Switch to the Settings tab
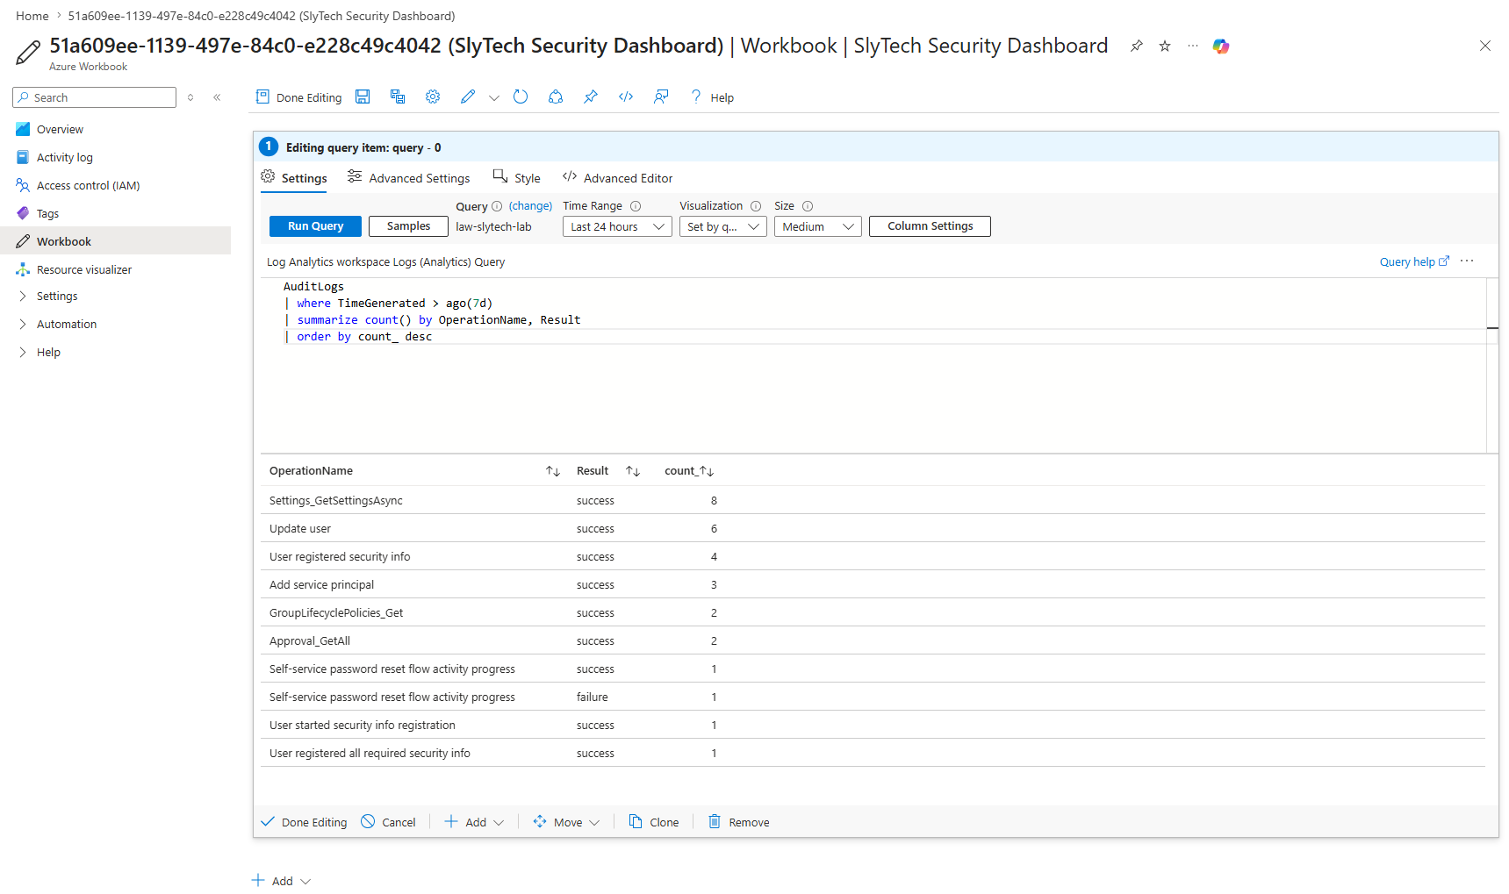Viewport: 1509px width, 894px height. 294,178
